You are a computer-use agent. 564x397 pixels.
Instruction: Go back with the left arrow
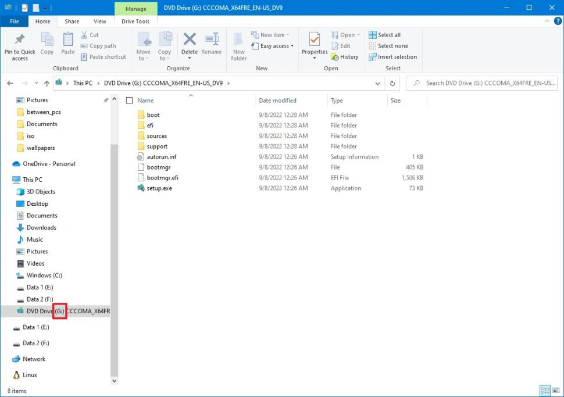(10, 84)
